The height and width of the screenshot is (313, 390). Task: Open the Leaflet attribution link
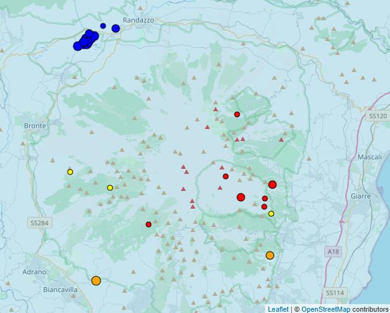(x=278, y=309)
